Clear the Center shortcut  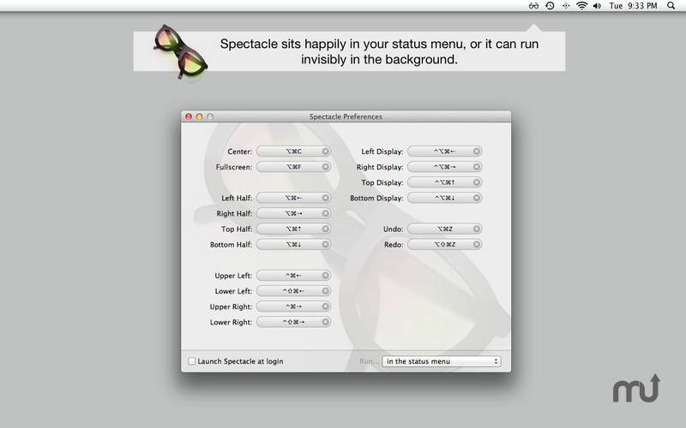pos(326,152)
